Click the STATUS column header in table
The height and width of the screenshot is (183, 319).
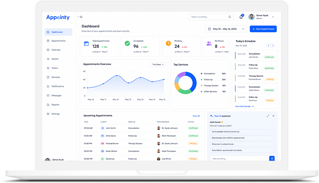[x=191, y=122]
